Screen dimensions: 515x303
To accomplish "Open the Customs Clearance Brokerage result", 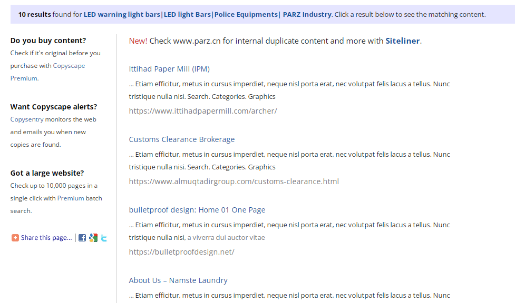I will tap(182, 139).
